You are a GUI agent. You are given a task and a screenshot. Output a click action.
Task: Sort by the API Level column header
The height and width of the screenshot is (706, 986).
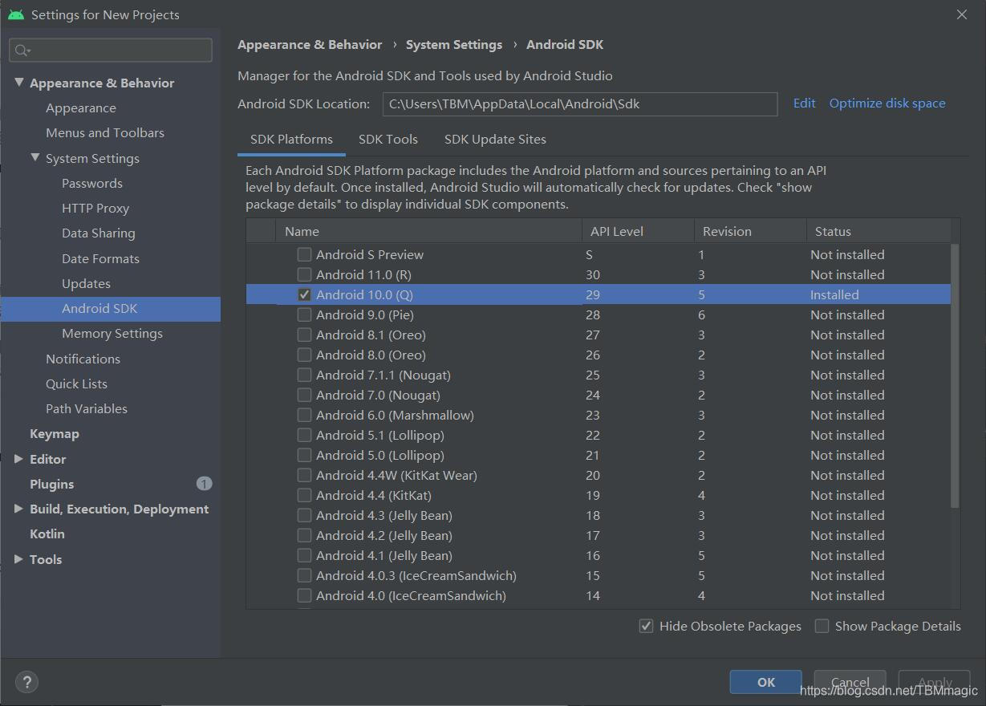tap(638, 231)
